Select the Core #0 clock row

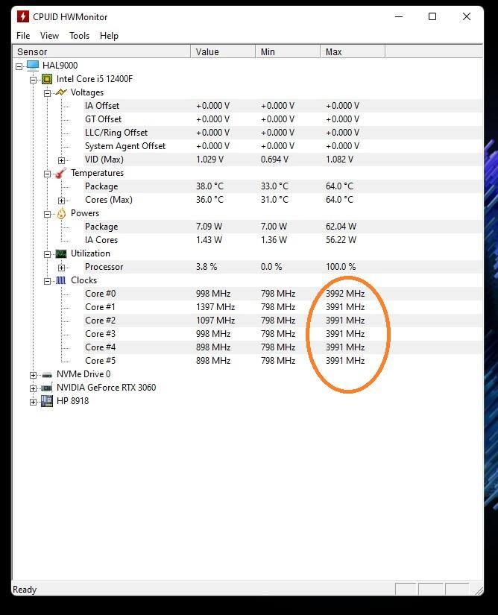pyautogui.click(x=100, y=294)
